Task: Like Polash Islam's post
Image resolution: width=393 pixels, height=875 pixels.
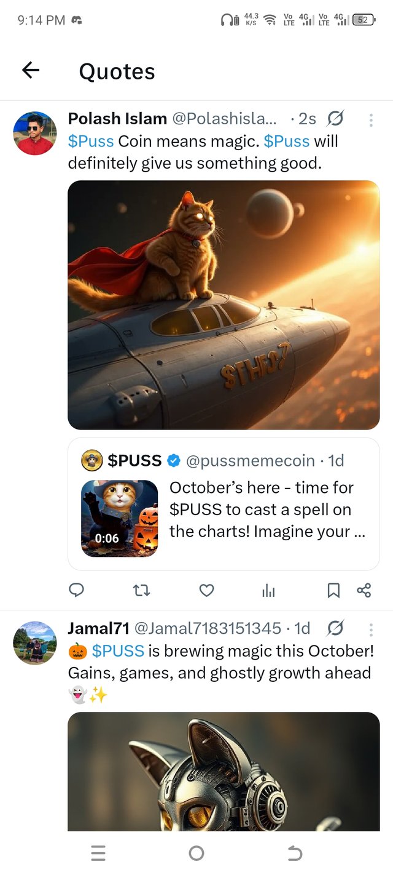Action: [207, 591]
